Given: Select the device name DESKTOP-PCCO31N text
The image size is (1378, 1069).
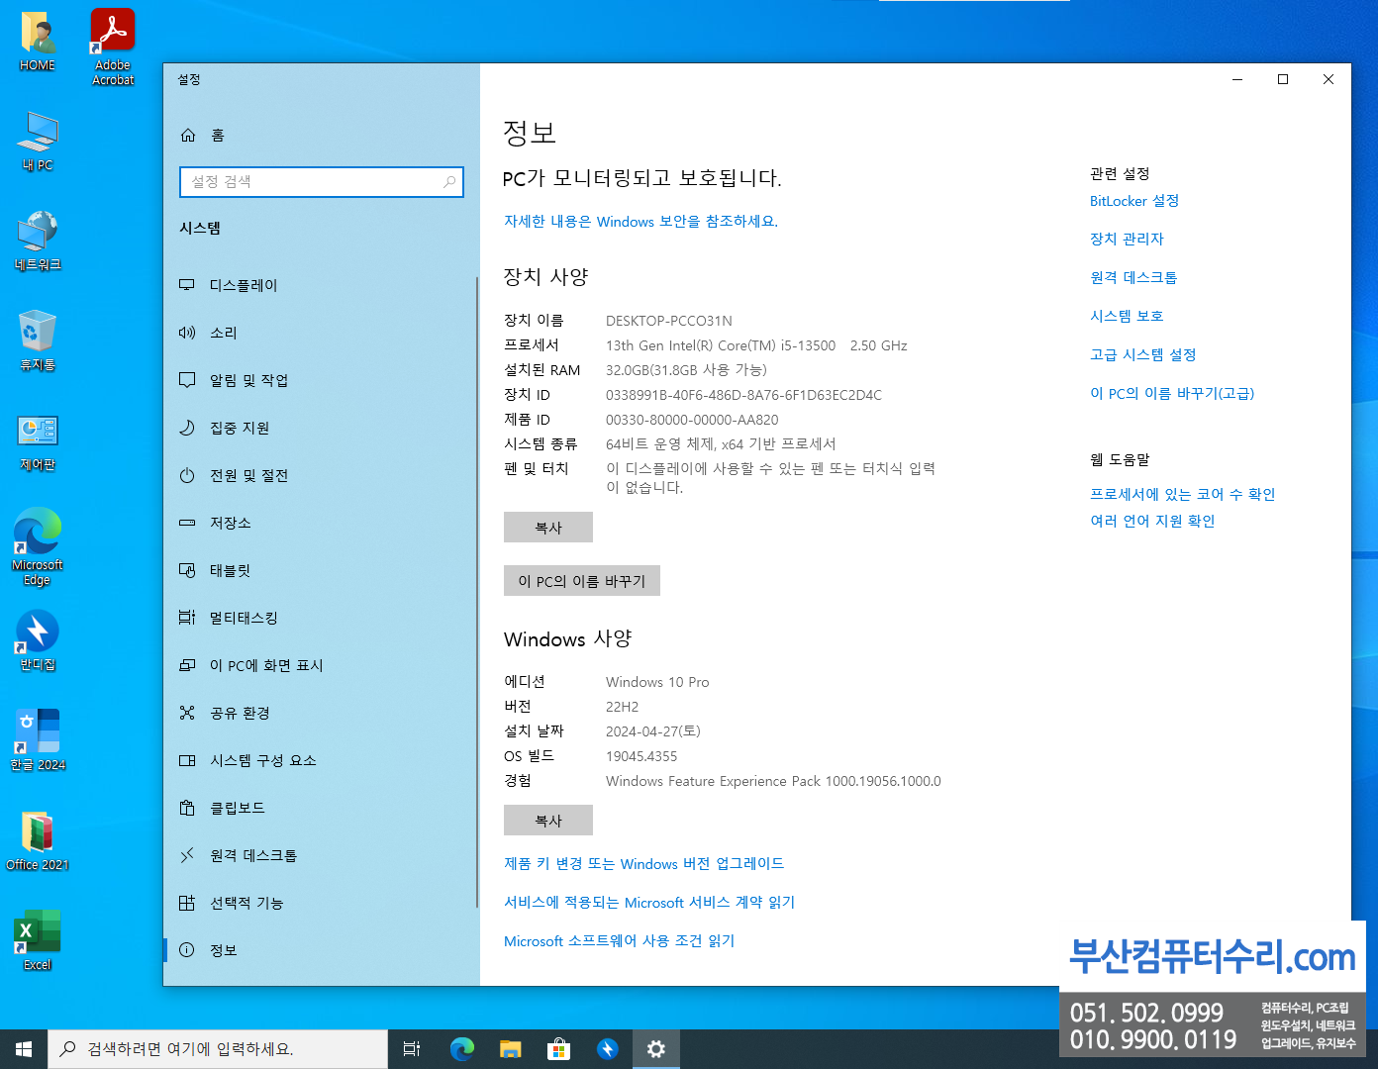Looking at the screenshot, I should 669,321.
